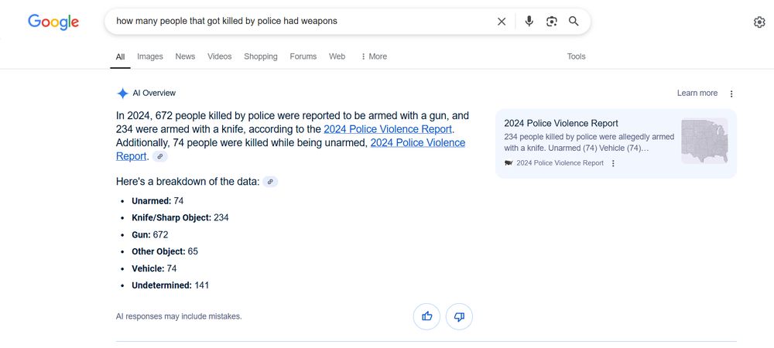
Task: Start voice search with microphone icon
Action: coord(529,21)
